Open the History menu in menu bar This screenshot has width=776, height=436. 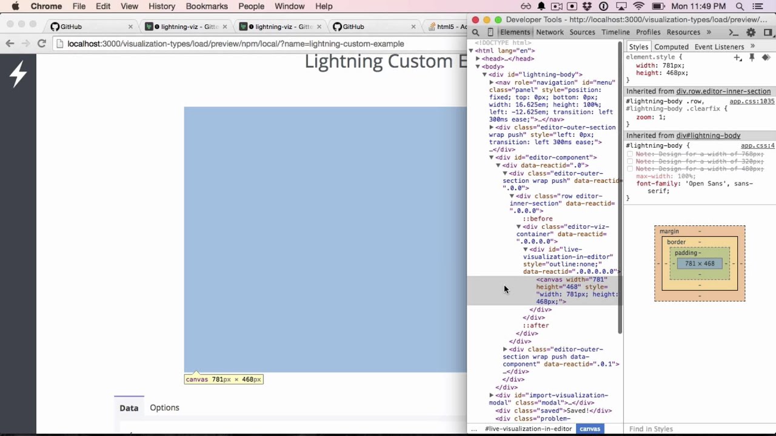162,6
